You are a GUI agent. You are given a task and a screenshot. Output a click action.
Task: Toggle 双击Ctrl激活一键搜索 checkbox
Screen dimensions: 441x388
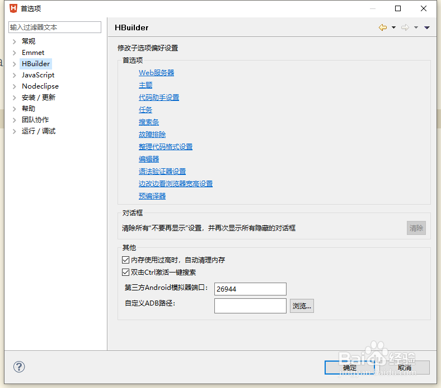pyautogui.click(x=125, y=272)
